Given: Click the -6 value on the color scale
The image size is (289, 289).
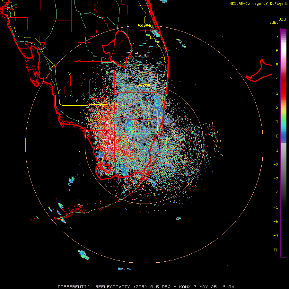Looking at the screenshot, I should [x=276, y=222].
